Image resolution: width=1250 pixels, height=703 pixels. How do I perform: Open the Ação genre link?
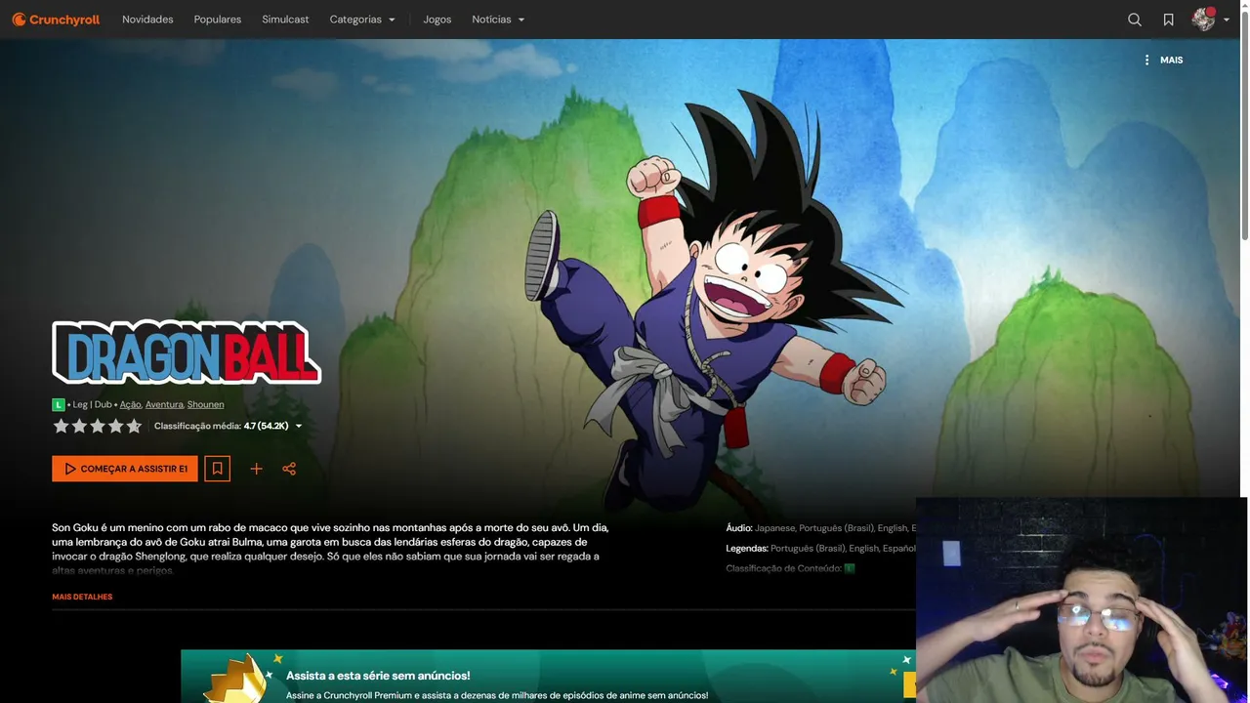coord(130,404)
